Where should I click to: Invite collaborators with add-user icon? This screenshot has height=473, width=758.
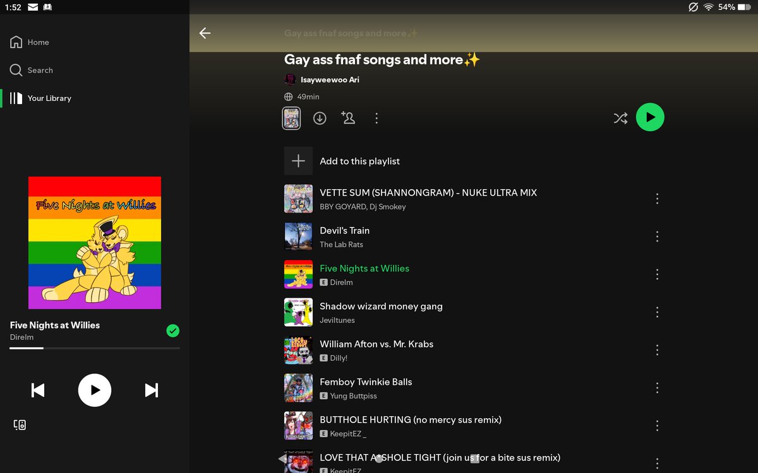pyautogui.click(x=348, y=117)
